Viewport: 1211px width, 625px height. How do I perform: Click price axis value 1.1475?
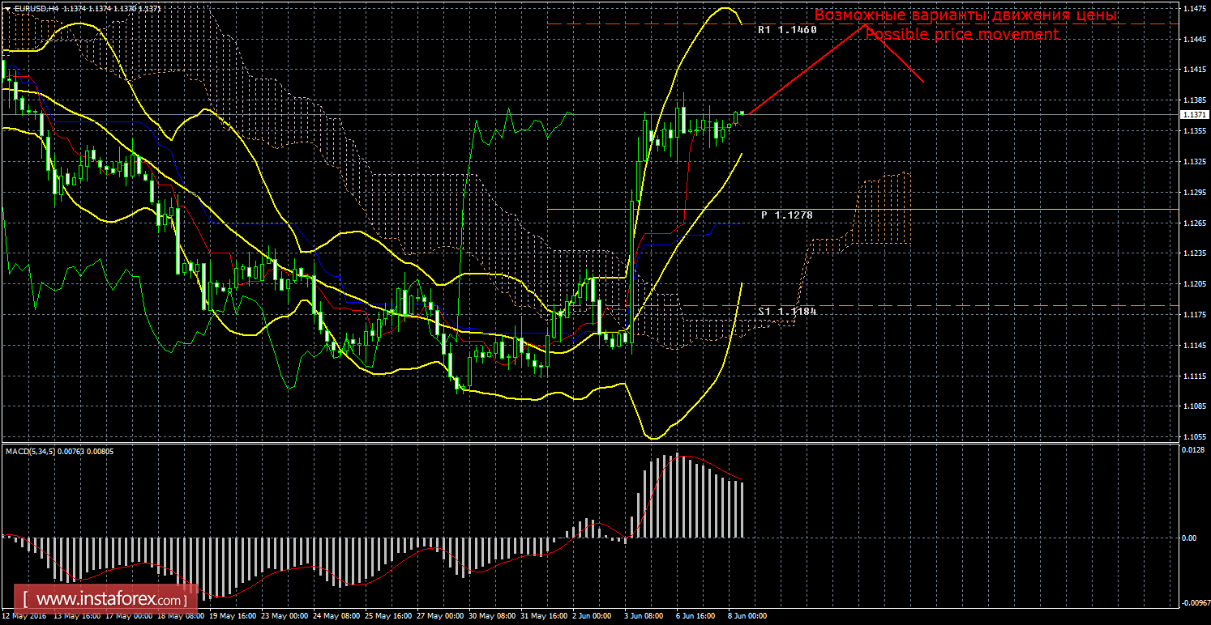(1194, 8)
